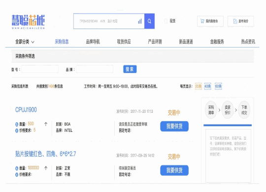
Task: Click the 采购信息列表 label
Action: [x=20, y=86]
